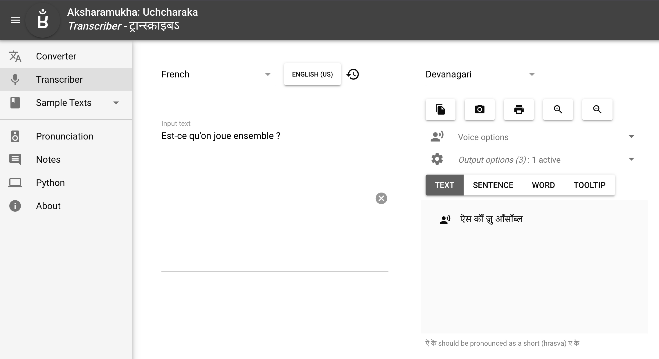Open the input history clock icon
This screenshot has width=659, height=359.
353,74
